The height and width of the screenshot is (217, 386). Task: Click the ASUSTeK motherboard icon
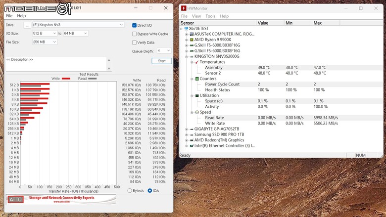pos(192,34)
